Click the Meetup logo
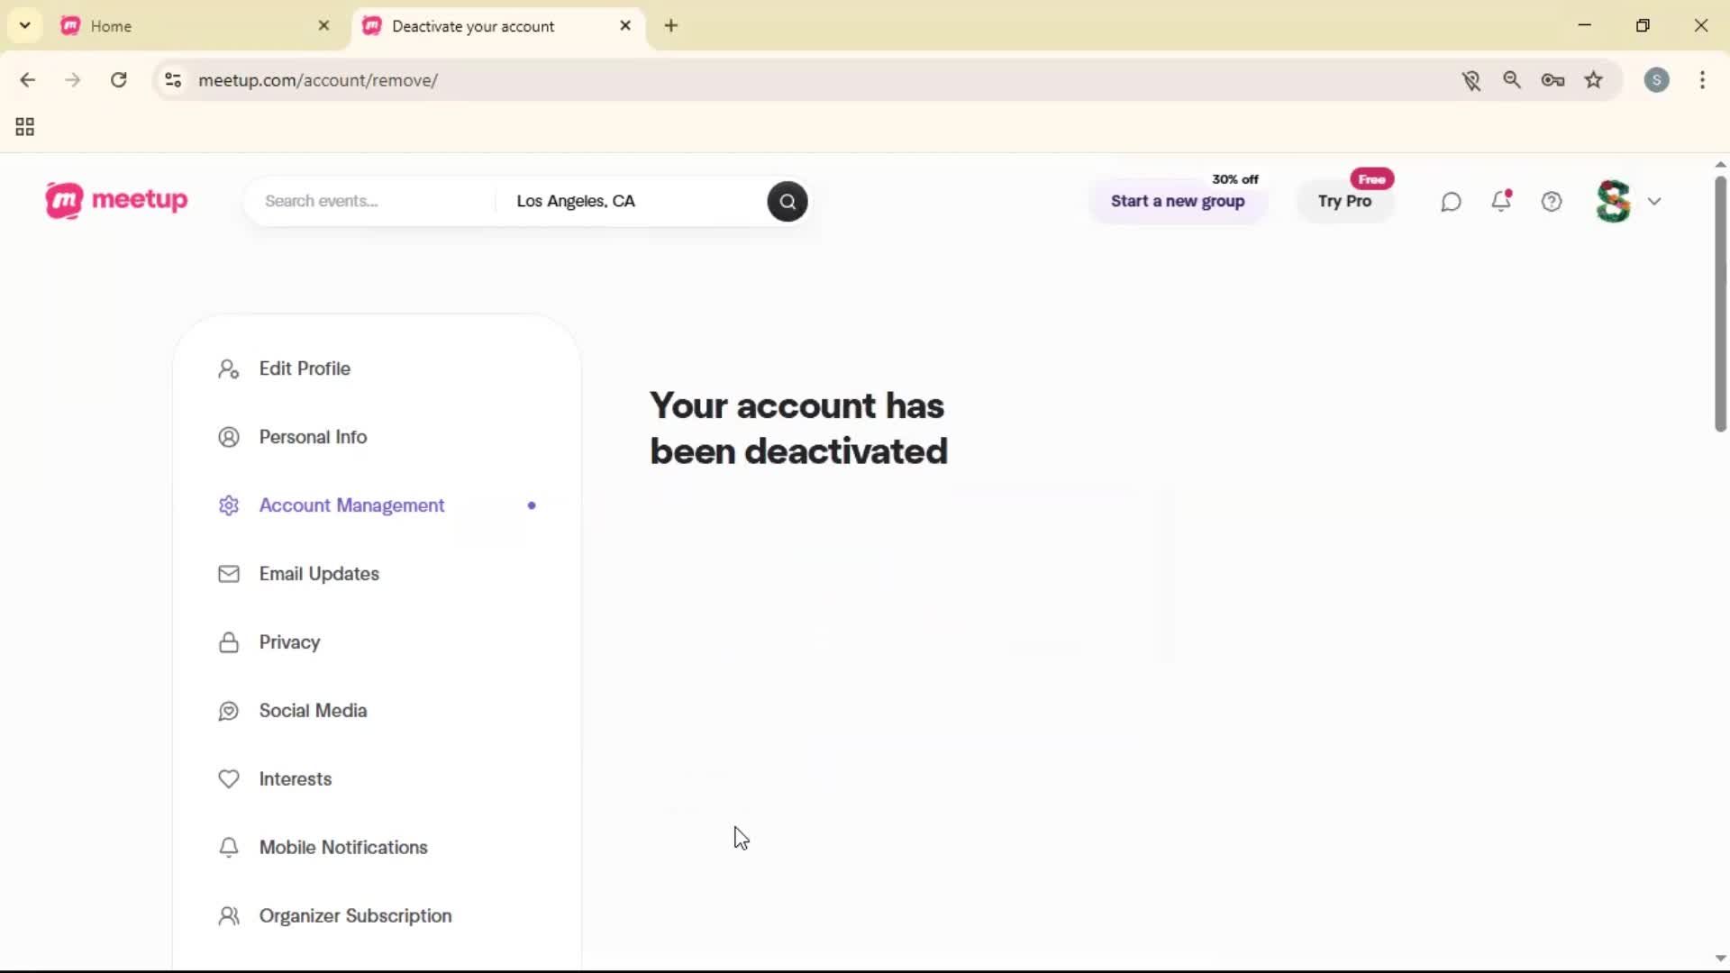1730x973 pixels. pos(115,200)
